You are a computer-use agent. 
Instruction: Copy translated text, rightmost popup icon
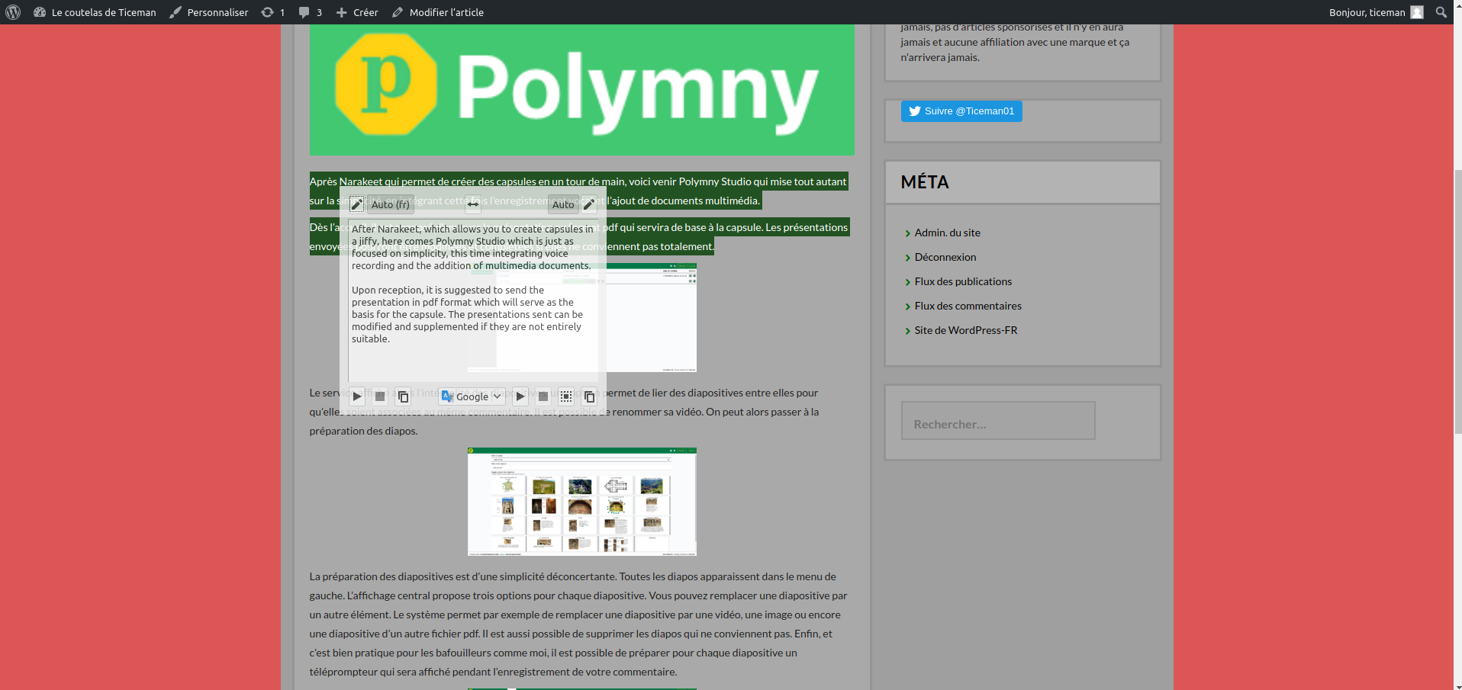click(x=589, y=396)
